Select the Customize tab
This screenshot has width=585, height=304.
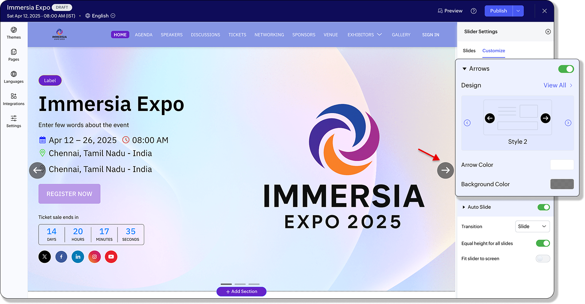[494, 51]
